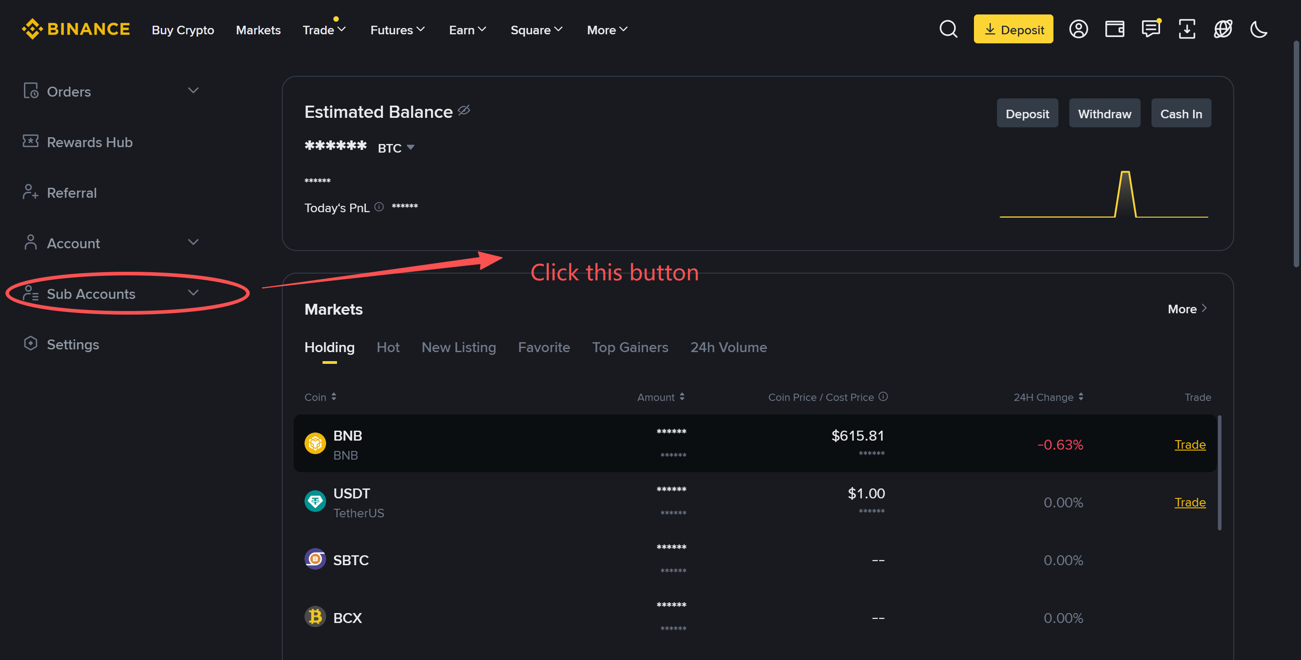Click the Today's PnL info icon

pyautogui.click(x=379, y=207)
